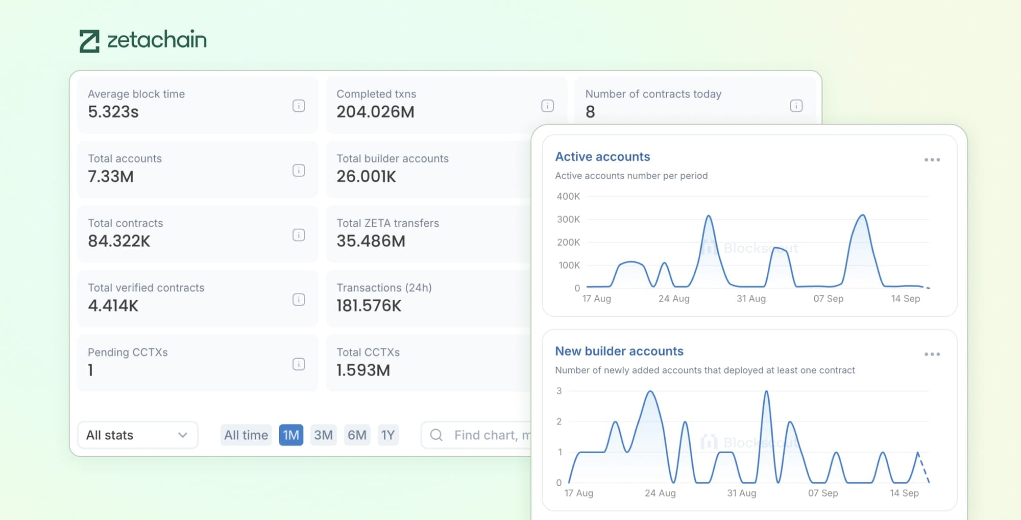Open info icon for Completed txns
1021x520 pixels.
[x=547, y=106]
